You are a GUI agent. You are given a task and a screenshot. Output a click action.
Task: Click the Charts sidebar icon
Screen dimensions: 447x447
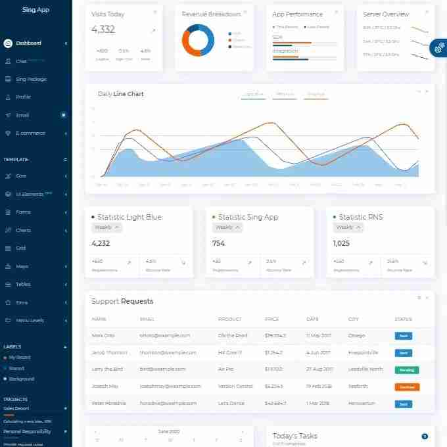[x=8, y=230]
